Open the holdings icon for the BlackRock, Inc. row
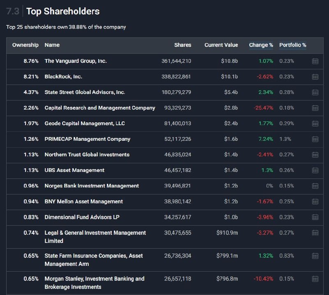The width and height of the screenshot is (329, 295). click(x=315, y=77)
